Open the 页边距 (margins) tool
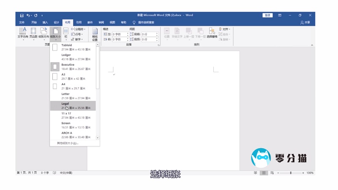 33,33
